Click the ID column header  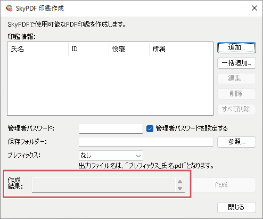click(x=88, y=49)
